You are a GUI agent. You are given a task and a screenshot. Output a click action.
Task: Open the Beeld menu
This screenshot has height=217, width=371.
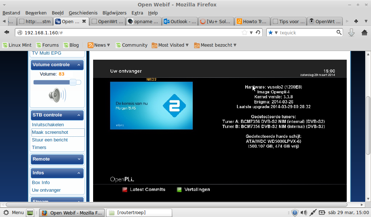point(58,13)
